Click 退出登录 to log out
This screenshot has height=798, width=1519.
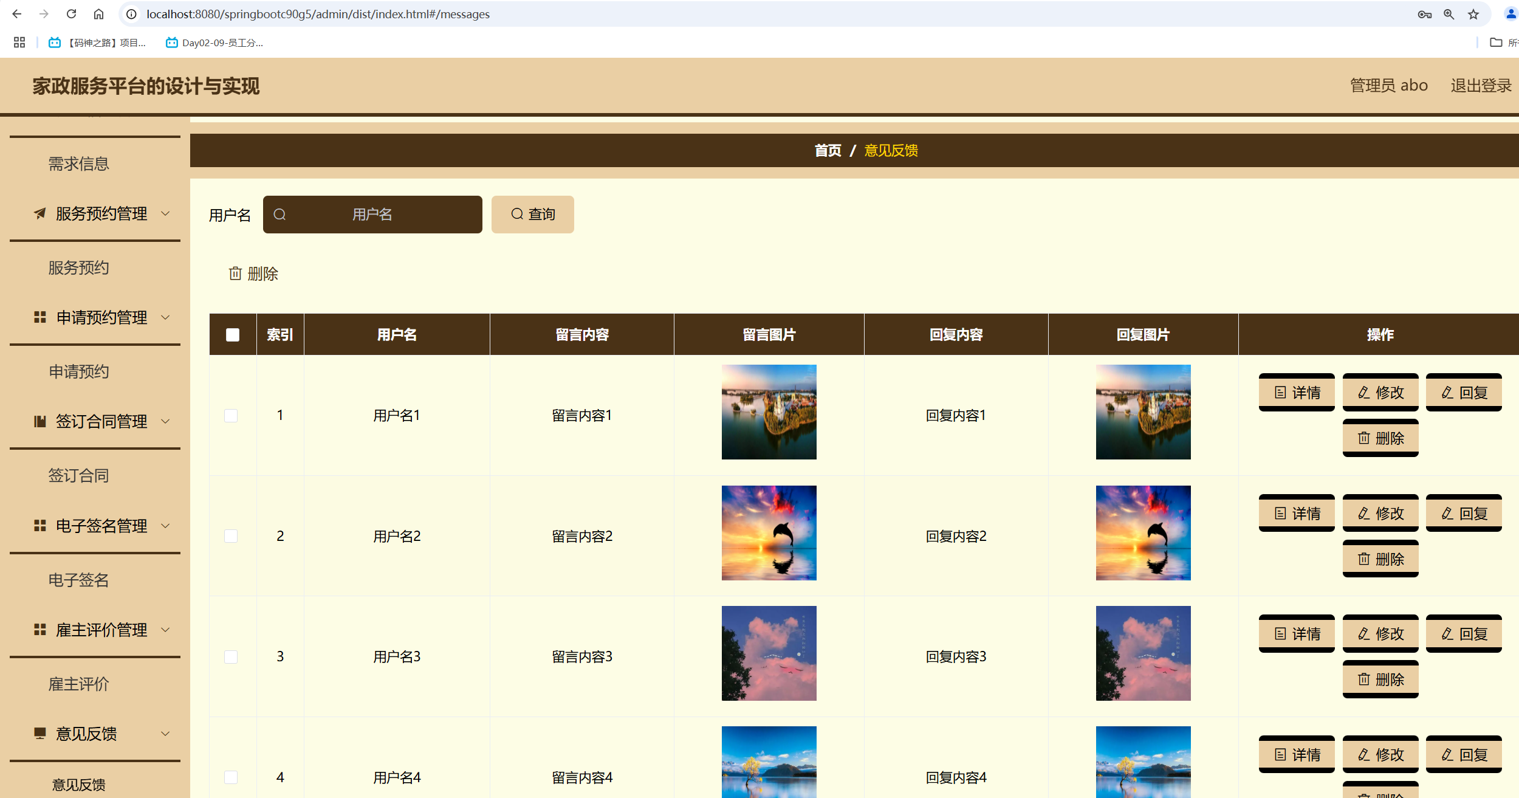pos(1481,86)
